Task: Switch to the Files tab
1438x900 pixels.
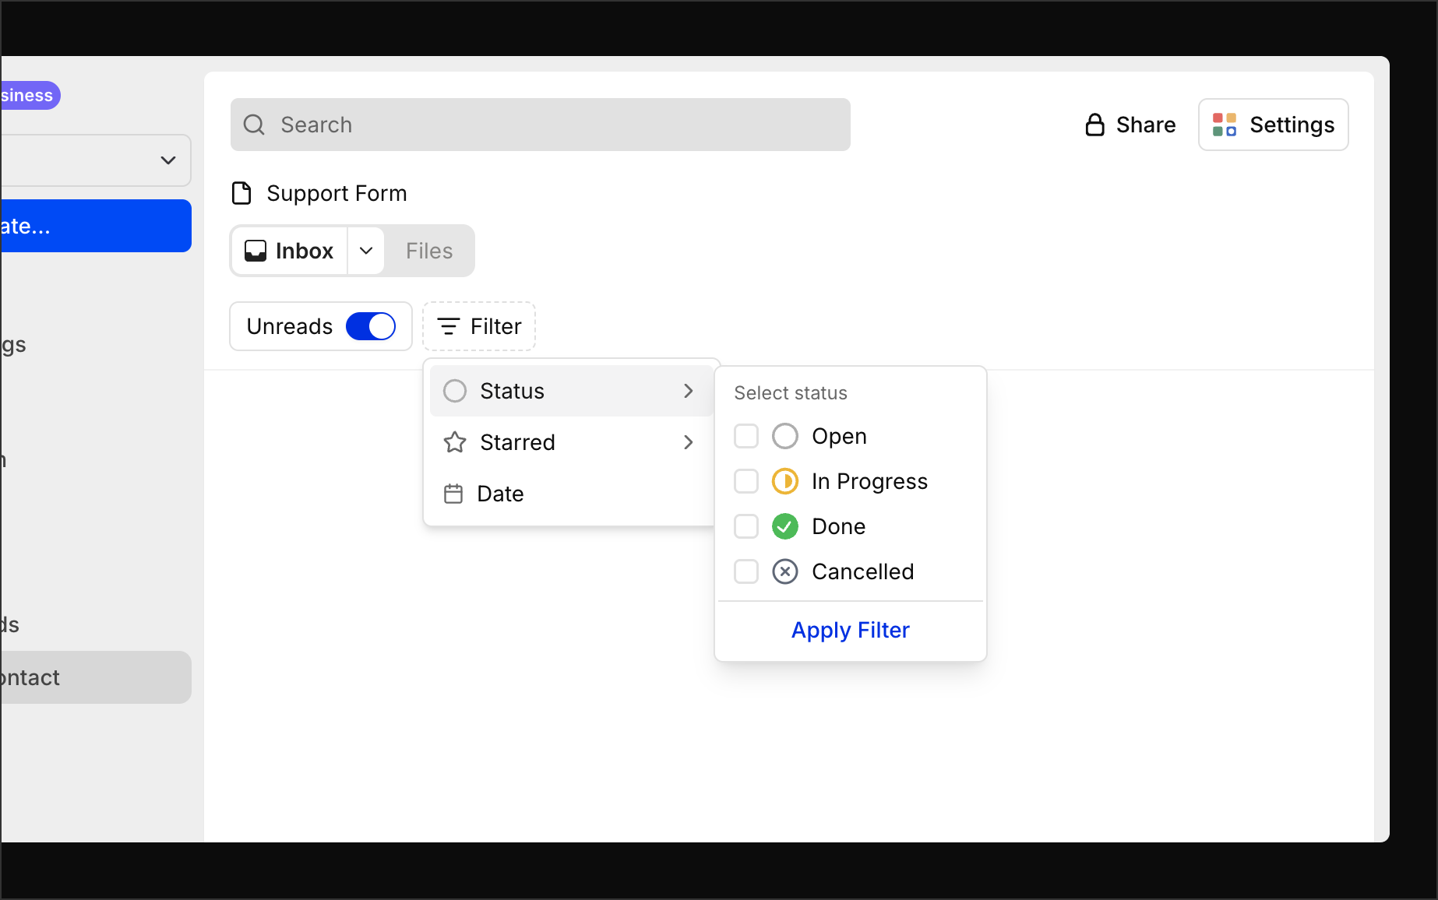Action: (428, 250)
